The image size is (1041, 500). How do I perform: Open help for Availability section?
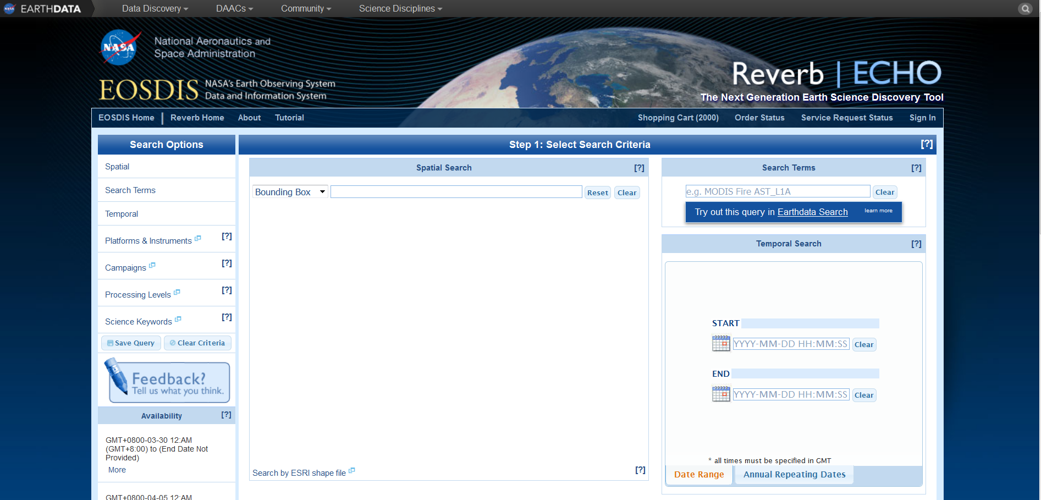(x=226, y=415)
